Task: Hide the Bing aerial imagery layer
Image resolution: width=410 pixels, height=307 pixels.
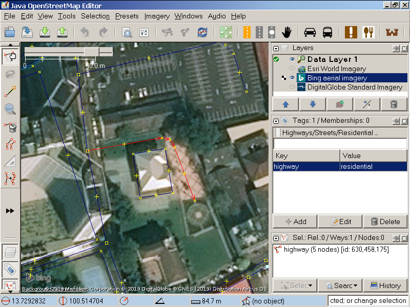Action: 292,78
